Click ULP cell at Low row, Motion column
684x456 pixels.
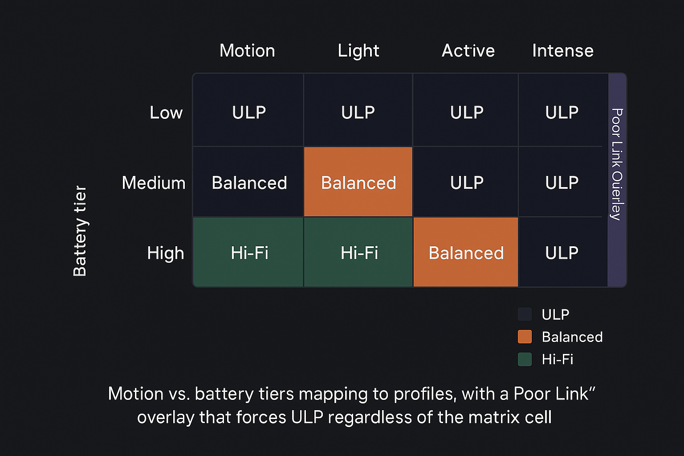click(x=248, y=111)
